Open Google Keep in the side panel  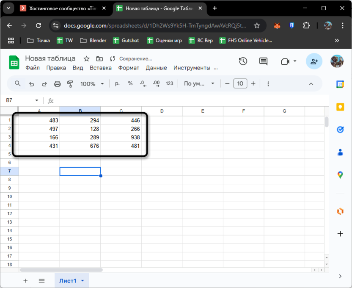(340, 108)
